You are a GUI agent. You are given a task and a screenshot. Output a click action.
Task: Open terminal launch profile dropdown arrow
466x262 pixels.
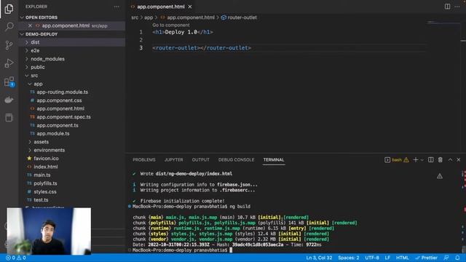point(422,160)
